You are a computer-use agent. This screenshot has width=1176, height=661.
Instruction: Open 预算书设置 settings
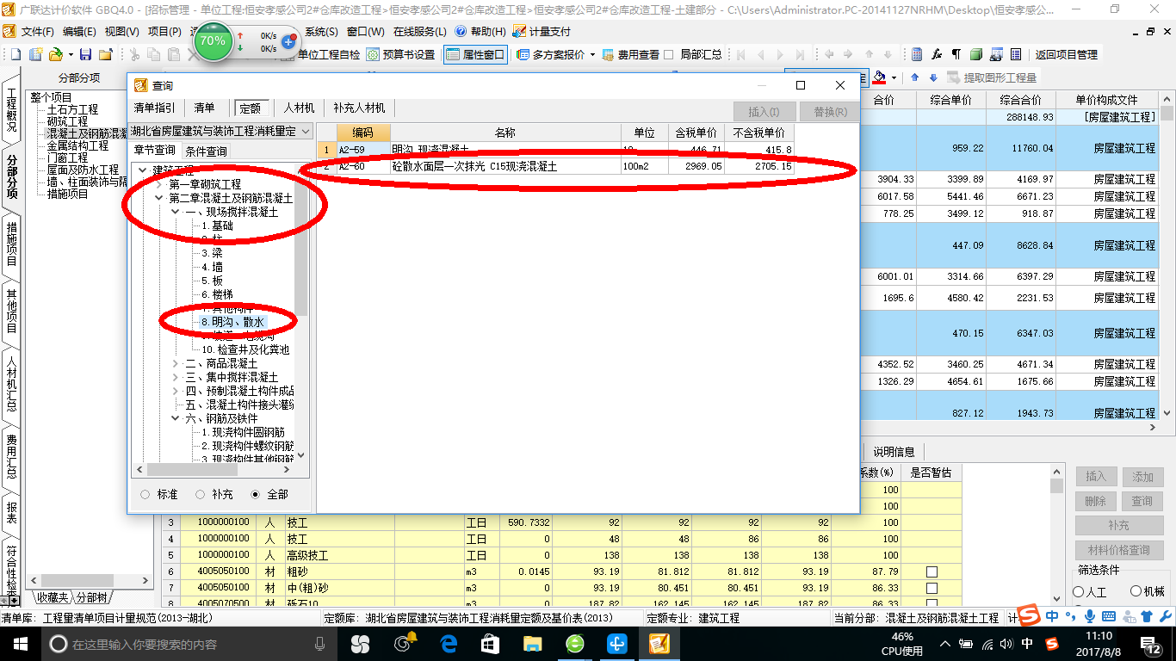tap(400, 54)
